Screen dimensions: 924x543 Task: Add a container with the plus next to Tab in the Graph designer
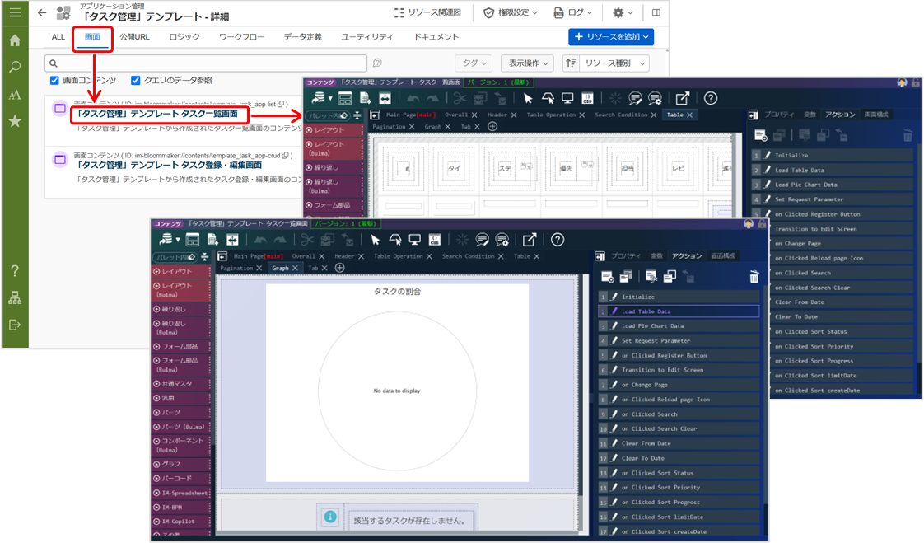(339, 269)
